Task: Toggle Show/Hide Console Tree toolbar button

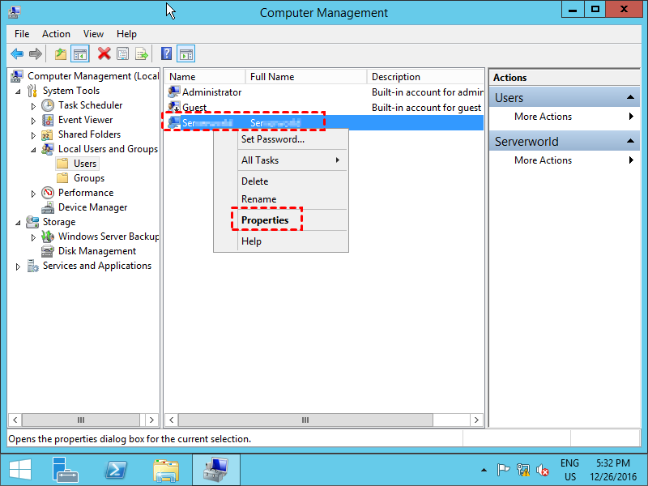Action: pos(79,54)
